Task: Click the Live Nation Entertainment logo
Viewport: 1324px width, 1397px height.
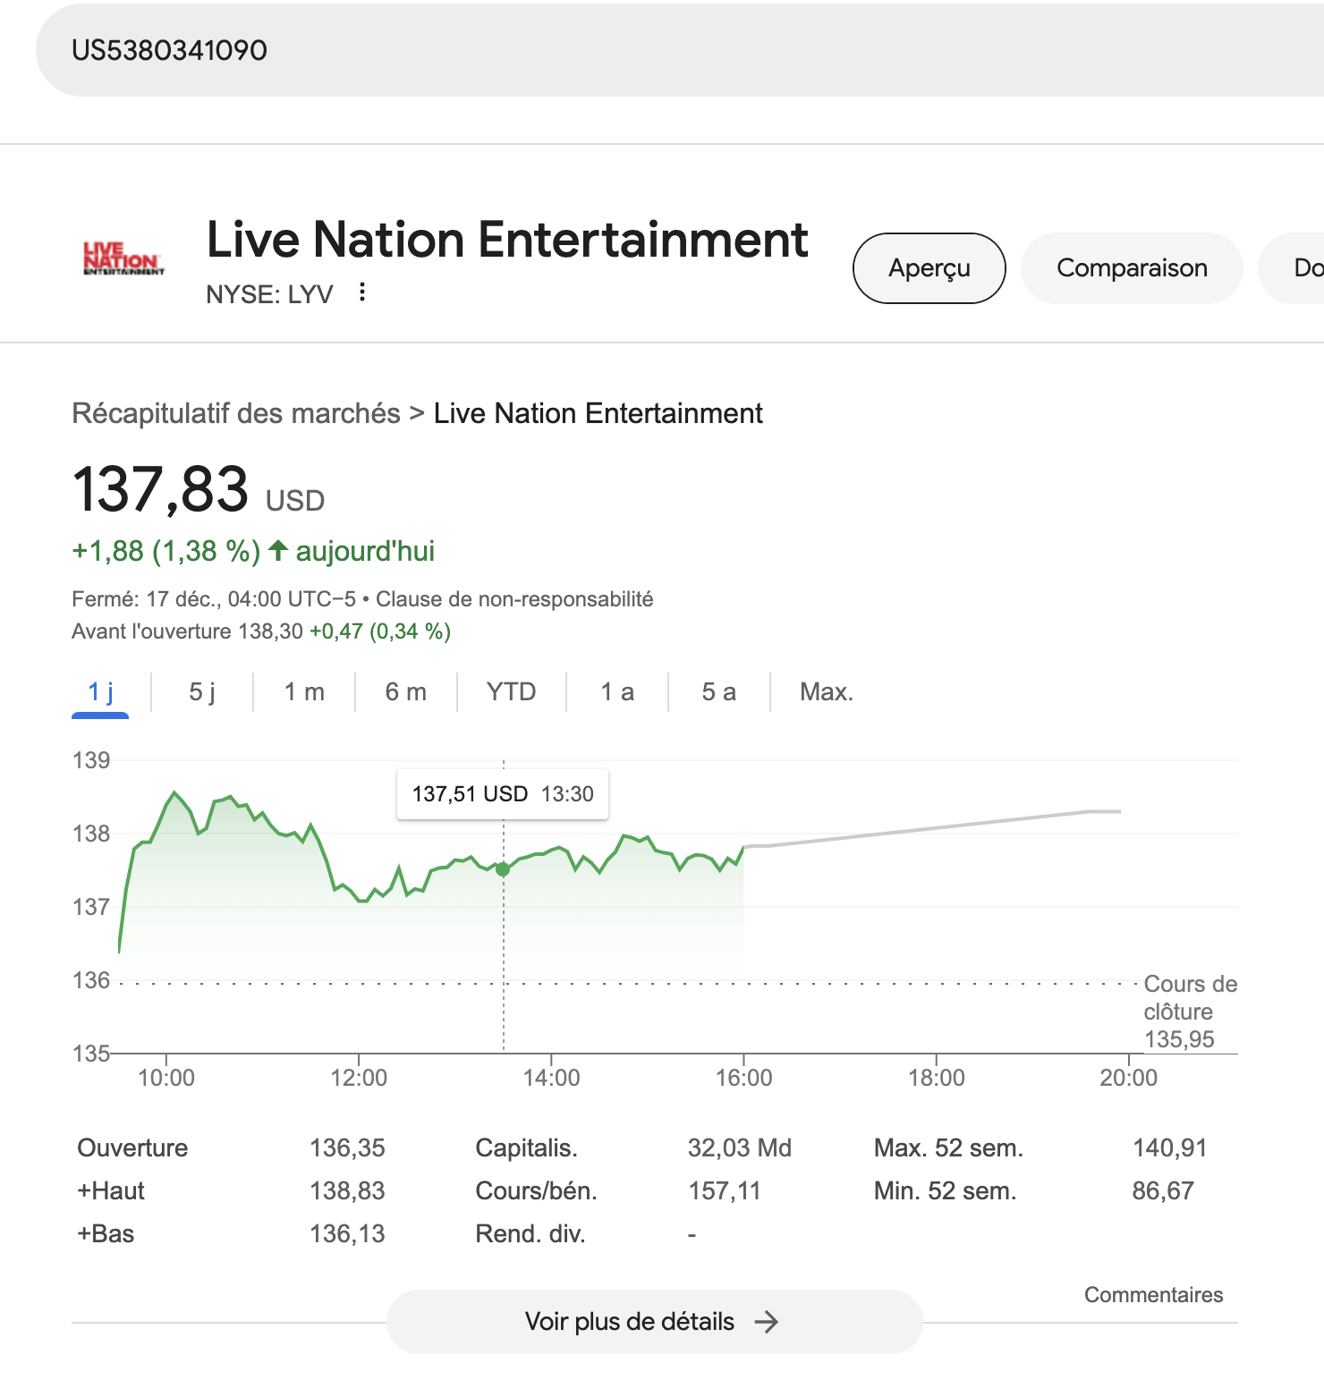Action: [x=123, y=259]
